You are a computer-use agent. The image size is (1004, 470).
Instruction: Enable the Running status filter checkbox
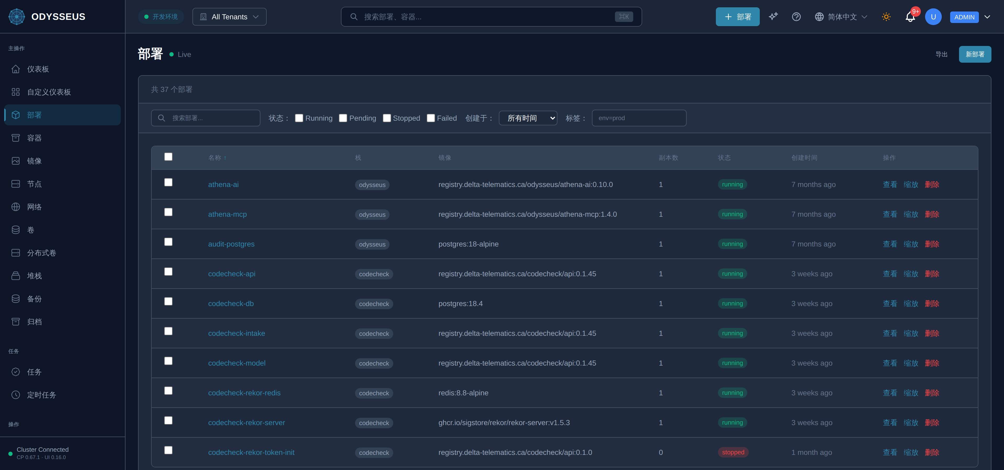click(x=299, y=118)
